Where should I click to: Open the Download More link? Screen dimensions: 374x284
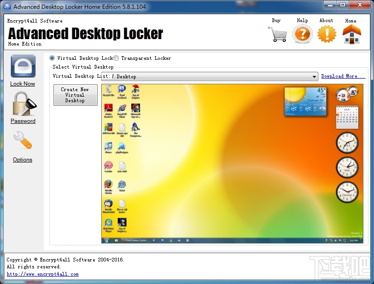343,76
